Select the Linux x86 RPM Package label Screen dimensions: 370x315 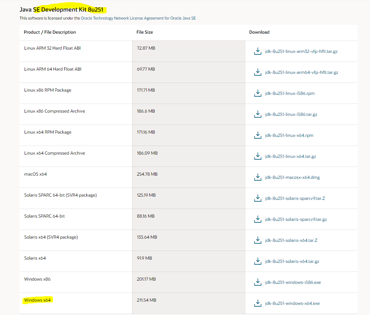click(48, 90)
